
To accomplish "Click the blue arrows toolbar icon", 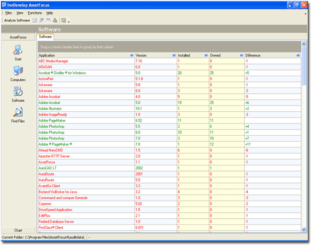I will click(48, 20).
